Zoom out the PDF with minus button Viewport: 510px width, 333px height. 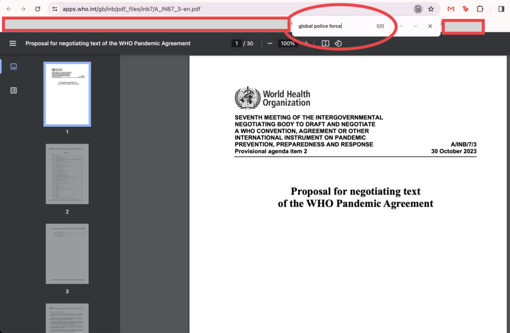(270, 44)
